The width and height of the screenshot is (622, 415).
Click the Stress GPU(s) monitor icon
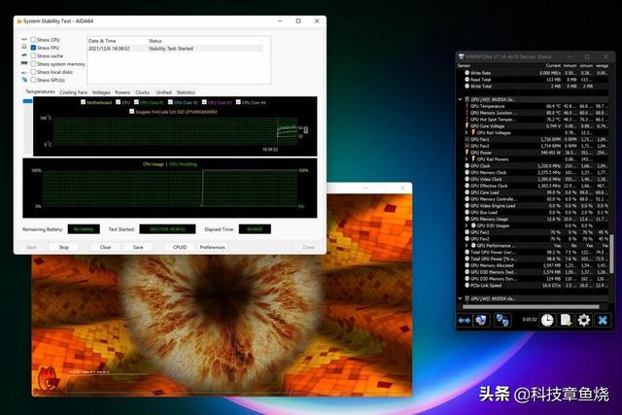click(x=24, y=80)
